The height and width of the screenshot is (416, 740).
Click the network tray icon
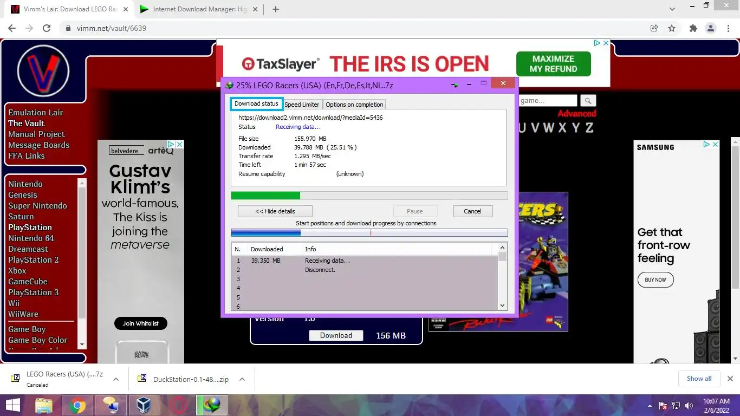click(x=676, y=405)
